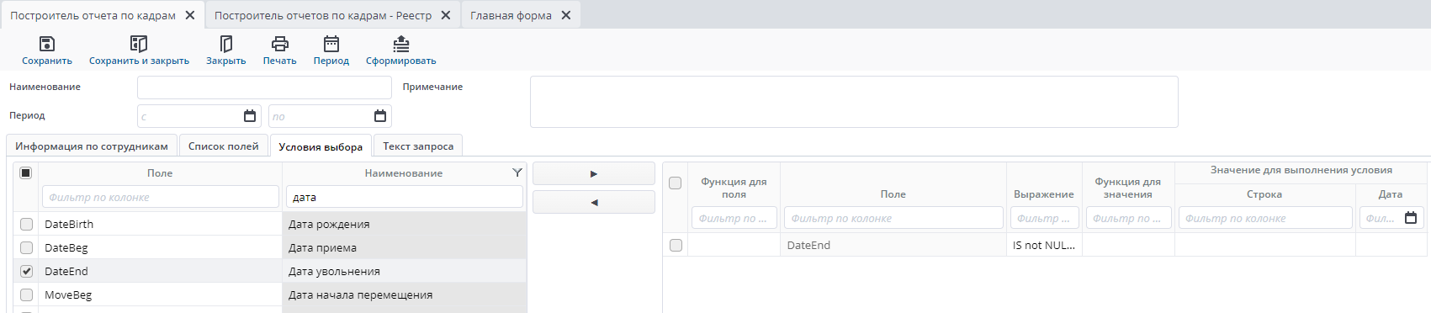Screen dimensions: 1431x313
Task: Click left arrow to remove condition
Action: pos(594,202)
